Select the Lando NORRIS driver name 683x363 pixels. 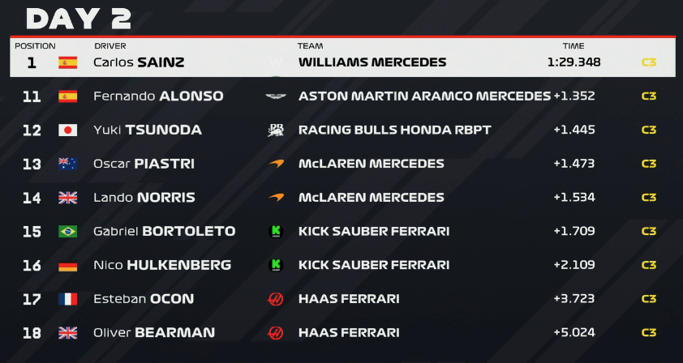pyautogui.click(x=144, y=198)
